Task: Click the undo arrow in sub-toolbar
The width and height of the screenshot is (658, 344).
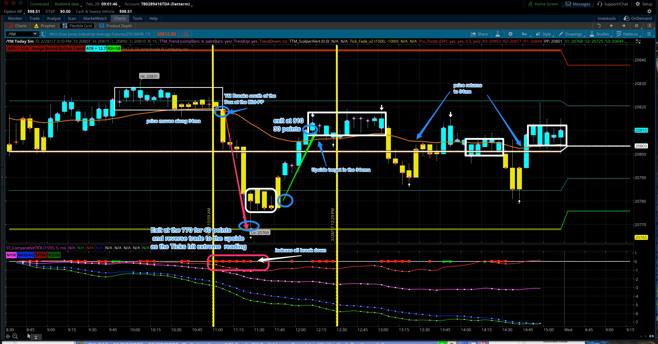Action: click(x=599, y=26)
